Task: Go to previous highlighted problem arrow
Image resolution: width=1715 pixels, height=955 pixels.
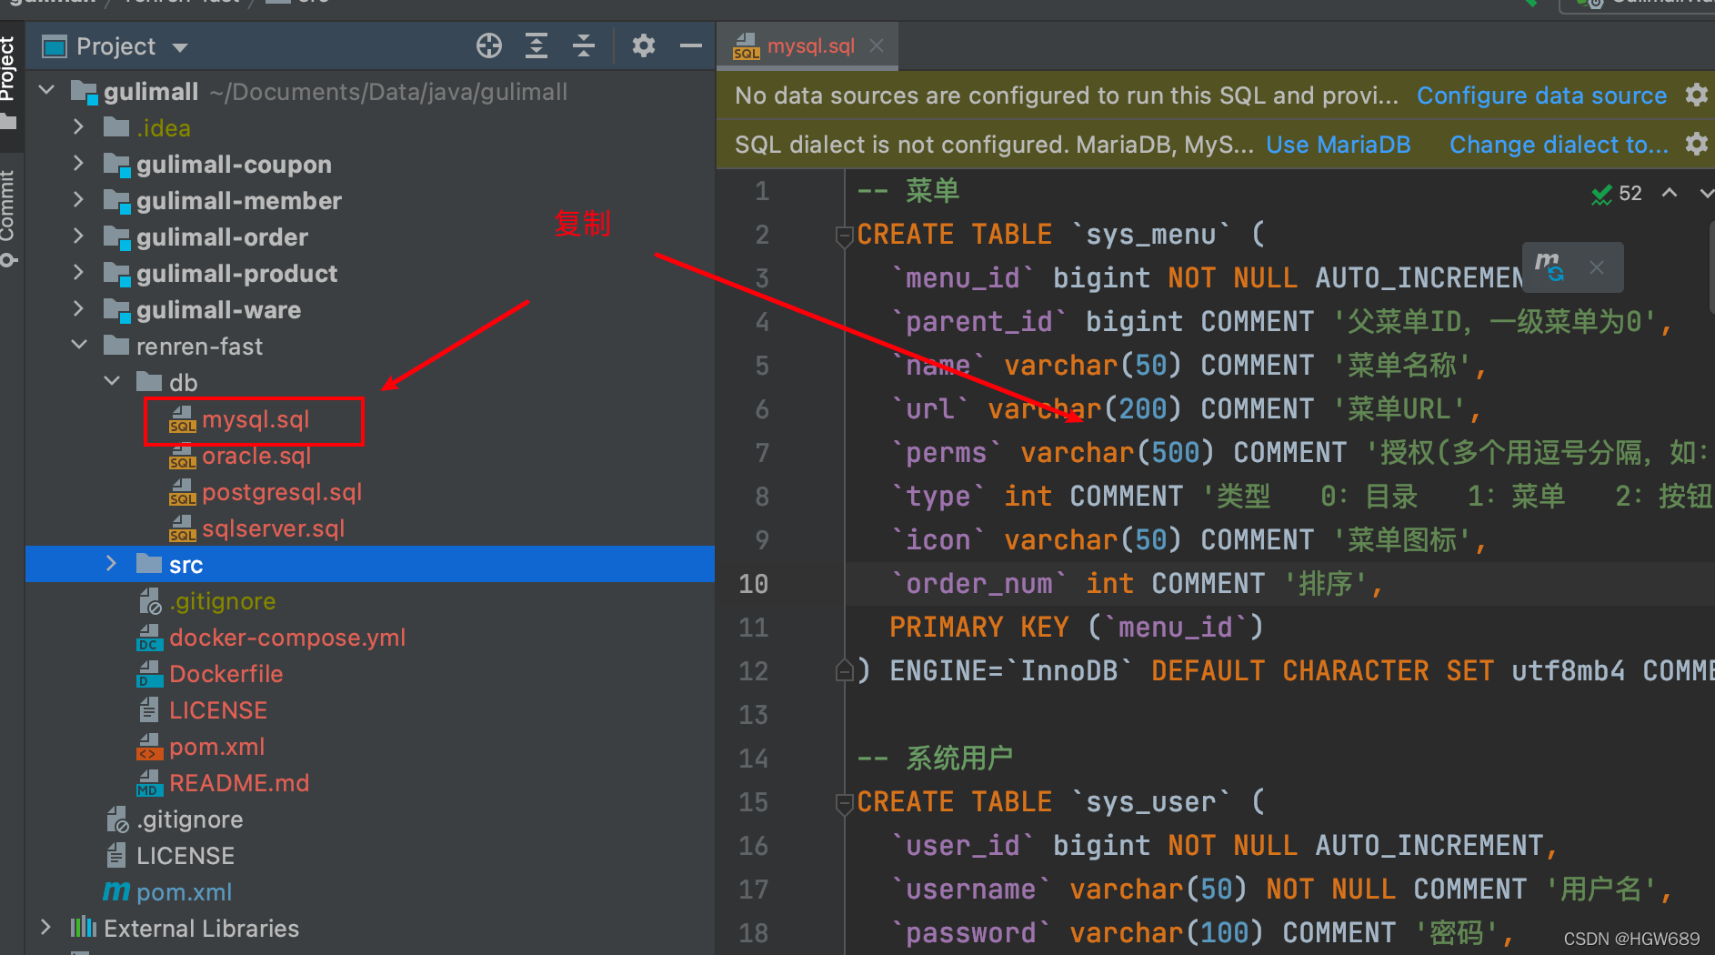Action: click(x=1670, y=192)
